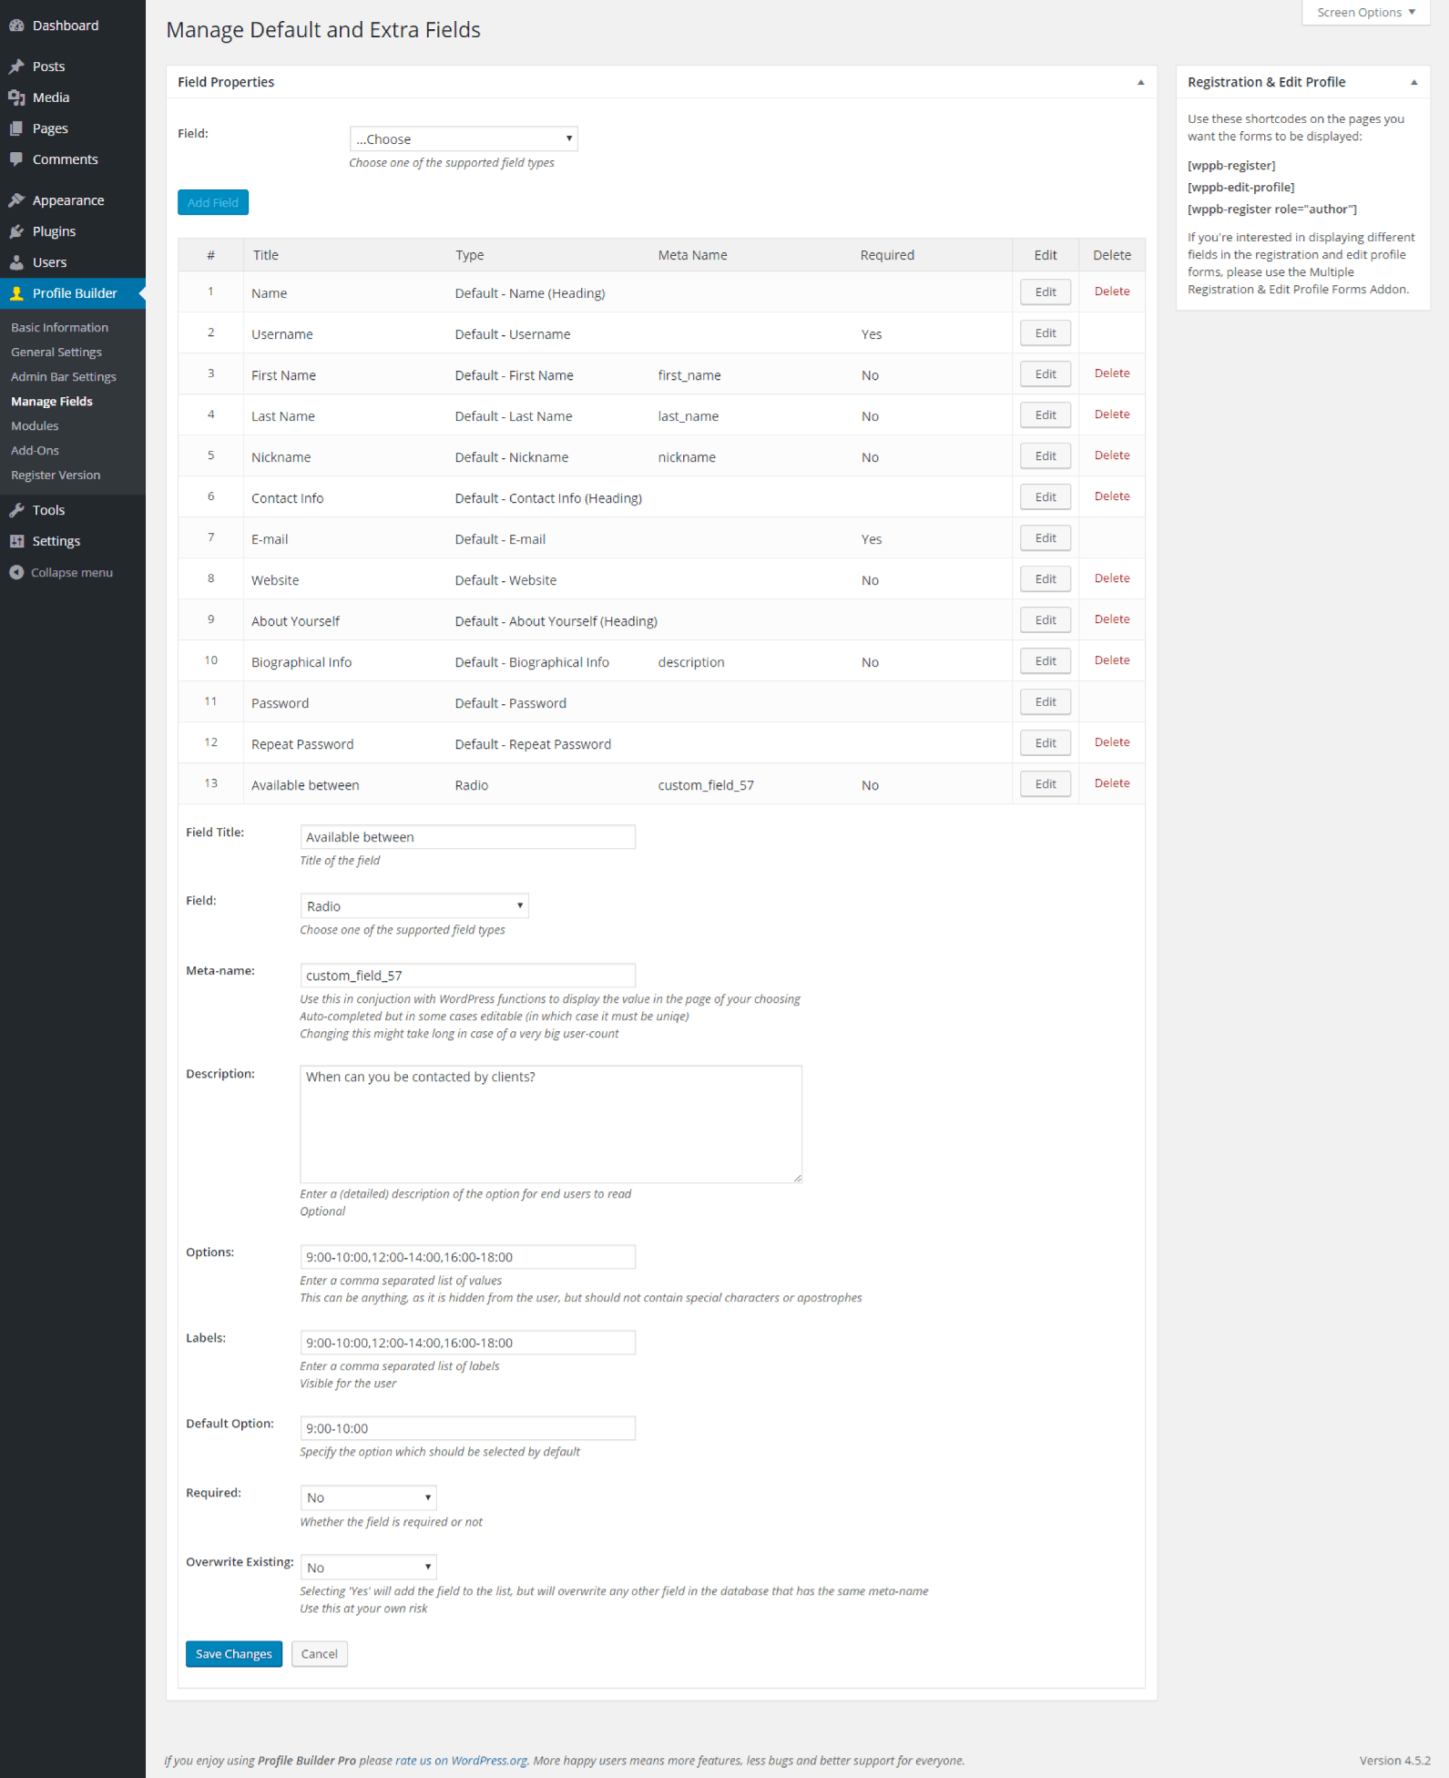Focus the Labels input field
The width and height of the screenshot is (1449, 1778).
click(x=468, y=1343)
